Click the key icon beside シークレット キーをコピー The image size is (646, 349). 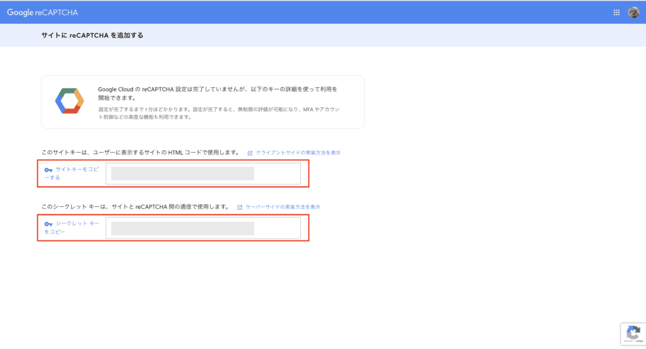(48, 224)
